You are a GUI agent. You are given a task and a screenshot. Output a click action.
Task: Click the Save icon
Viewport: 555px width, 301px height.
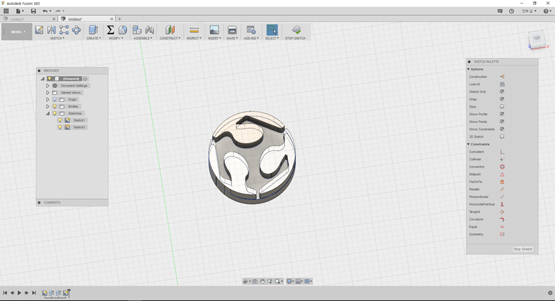(x=33, y=11)
